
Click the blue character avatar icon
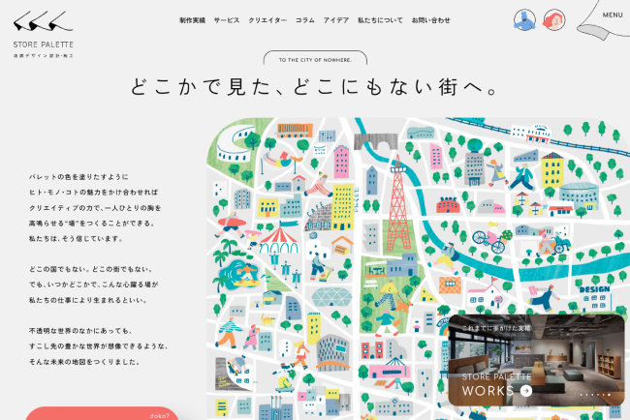coord(524,20)
